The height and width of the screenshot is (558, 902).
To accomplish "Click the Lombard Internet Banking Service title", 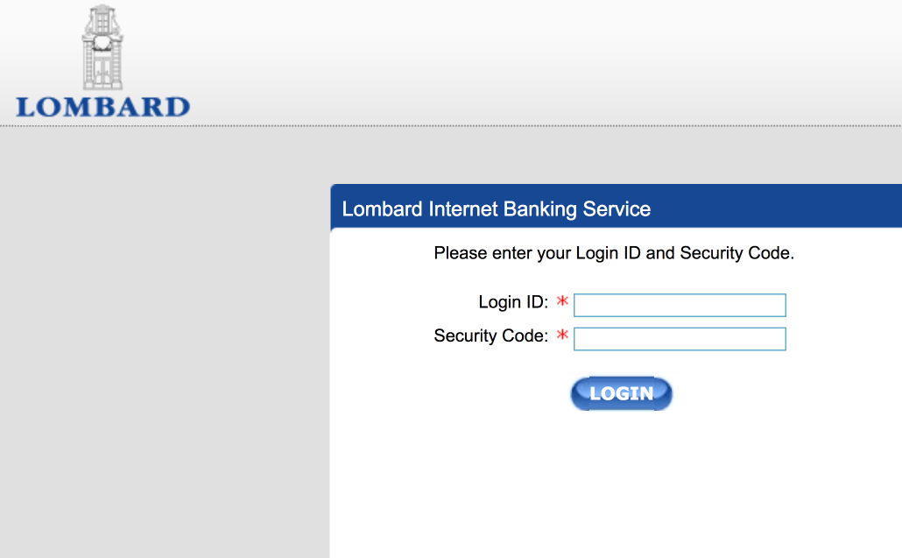I will pyautogui.click(x=497, y=208).
